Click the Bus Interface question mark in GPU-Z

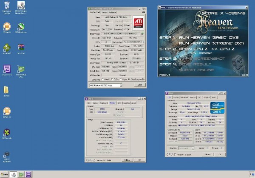coord(144,42)
